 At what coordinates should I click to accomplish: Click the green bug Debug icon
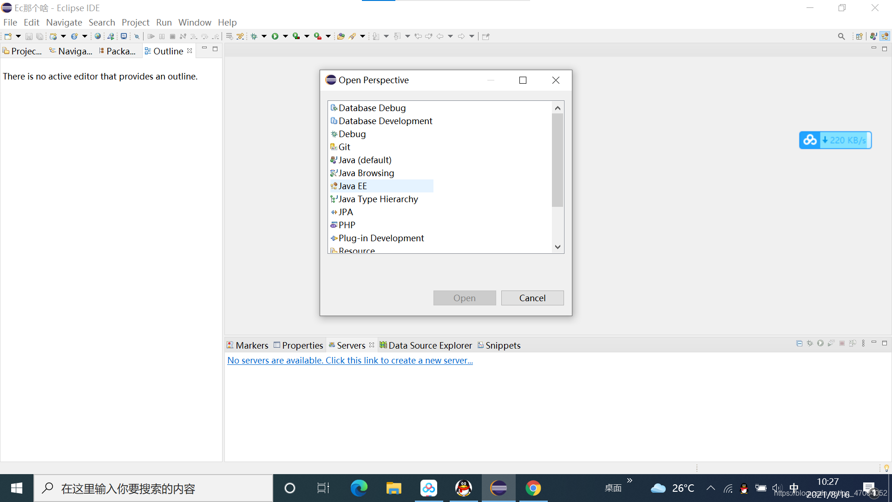click(254, 36)
